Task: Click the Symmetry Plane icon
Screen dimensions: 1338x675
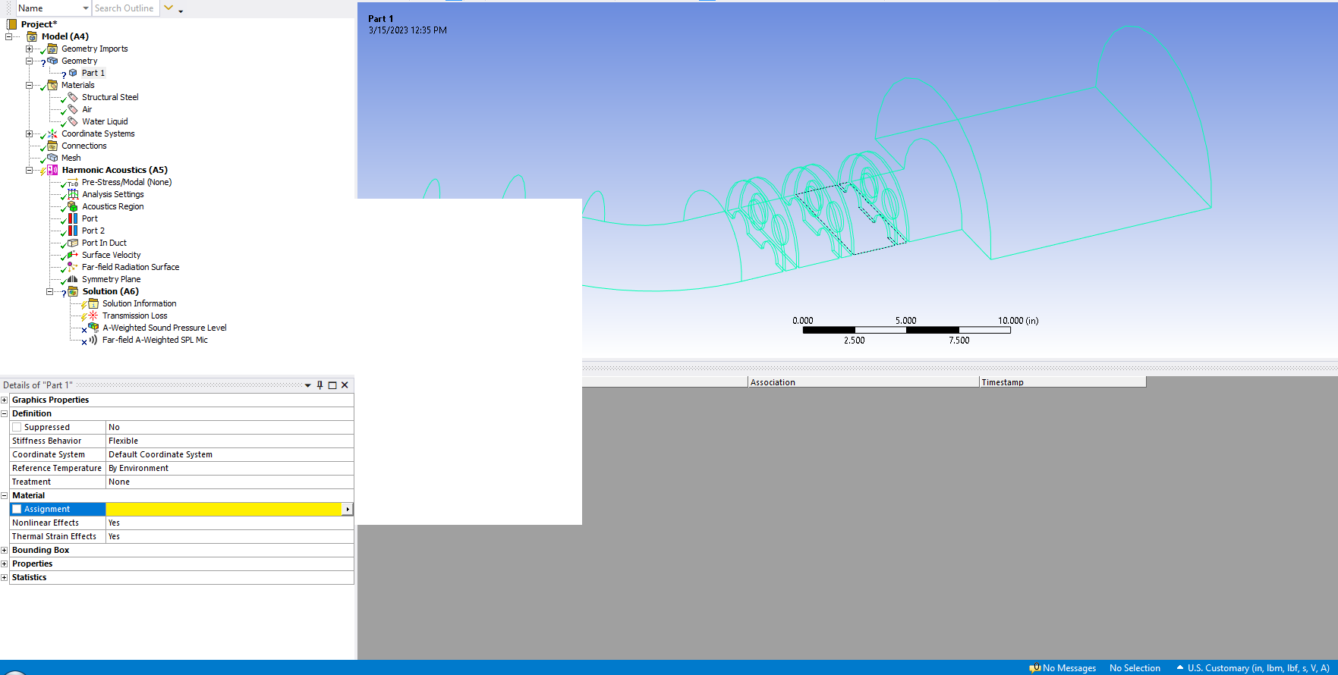Action: point(73,279)
